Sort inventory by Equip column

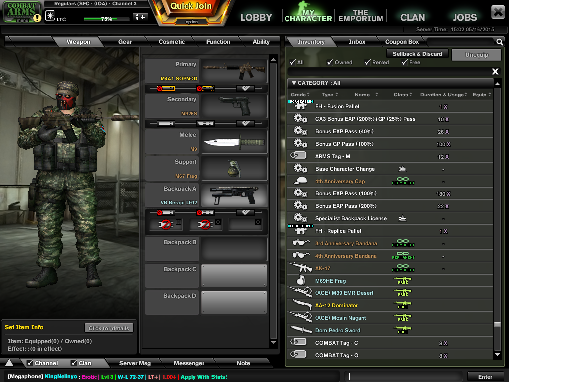pyautogui.click(x=482, y=95)
